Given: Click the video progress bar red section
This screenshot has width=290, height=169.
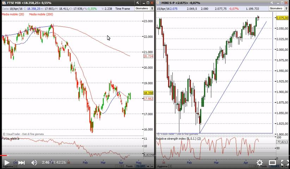Looking at the screenshot, I should pyautogui.click(x=4, y=156).
